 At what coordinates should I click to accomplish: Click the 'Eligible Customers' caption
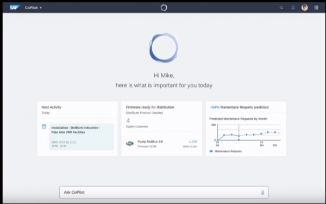137,126
